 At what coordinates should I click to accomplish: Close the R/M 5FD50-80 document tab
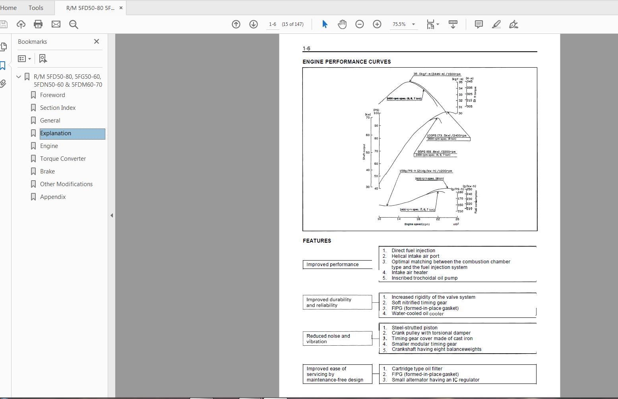pos(121,8)
